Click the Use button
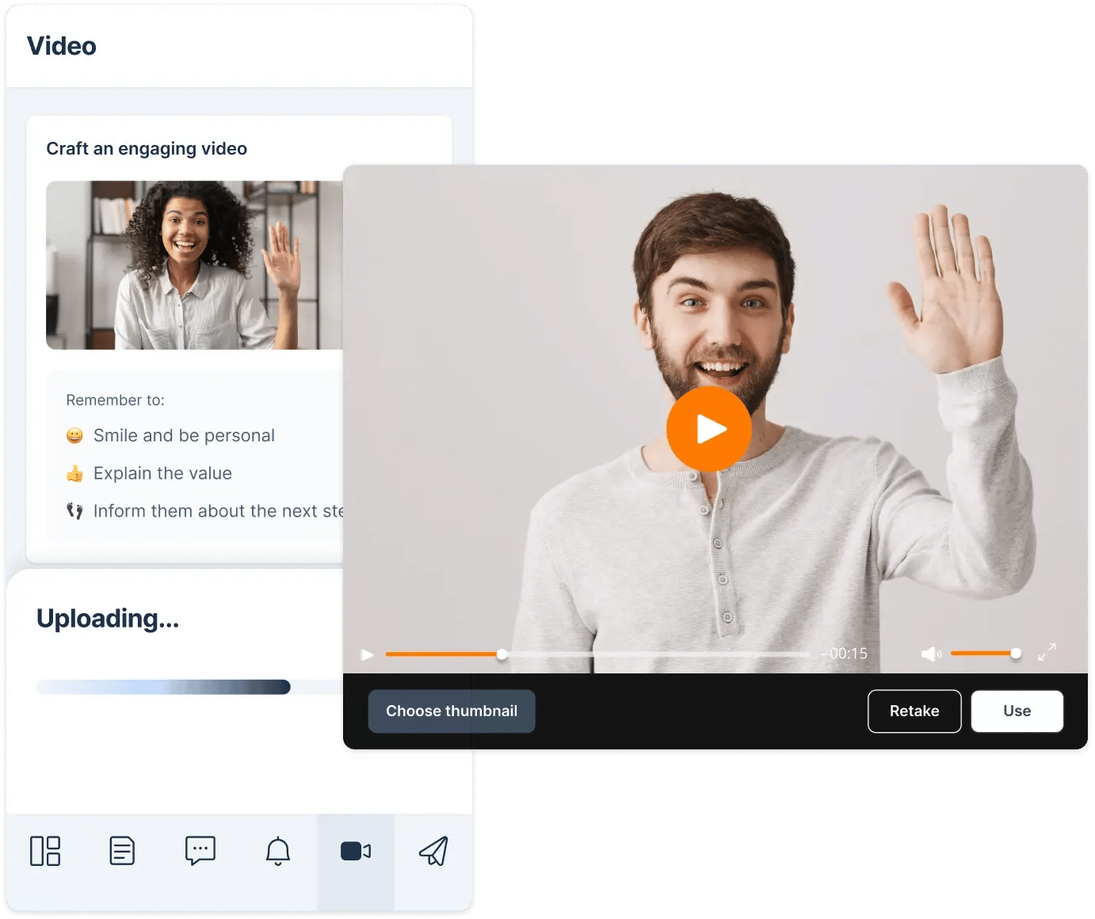 [x=1017, y=711]
